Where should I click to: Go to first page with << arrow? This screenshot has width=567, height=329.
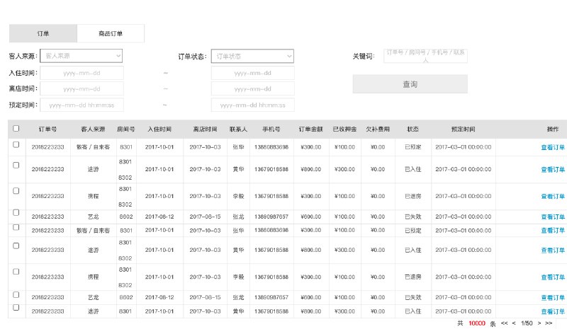click(x=505, y=323)
